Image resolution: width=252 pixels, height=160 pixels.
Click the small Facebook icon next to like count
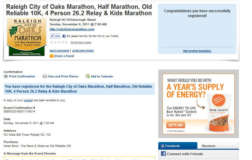click(64, 36)
